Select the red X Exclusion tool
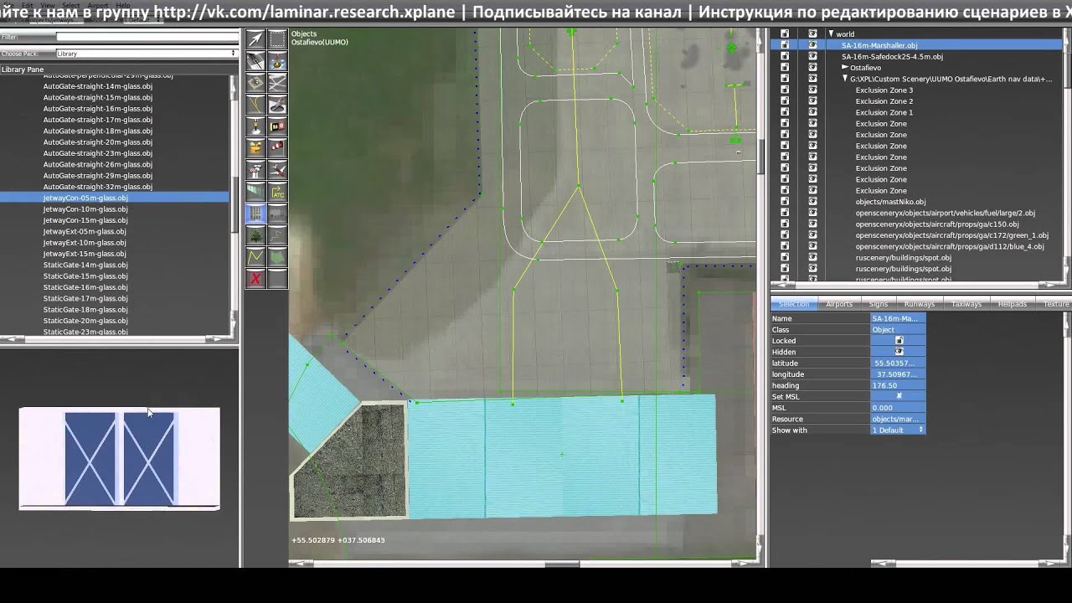The width and height of the screenshot is (1072, 603). [x=255, y=279]
